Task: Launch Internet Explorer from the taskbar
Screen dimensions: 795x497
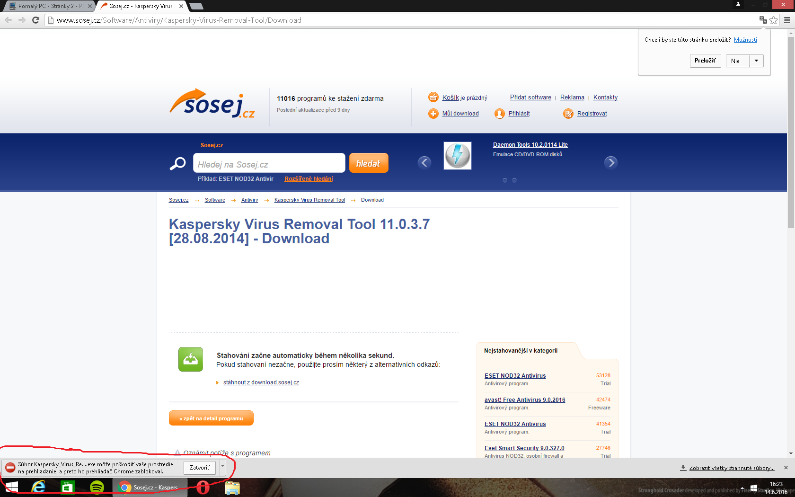Action: click(38, 487)
